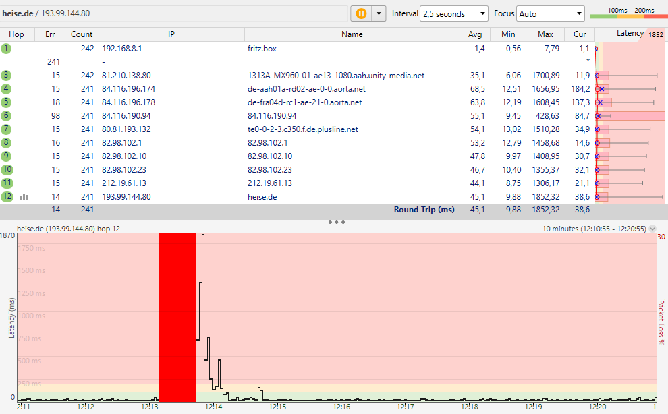
Task: Sort by the Hop column header
Action: click(17, 34)
